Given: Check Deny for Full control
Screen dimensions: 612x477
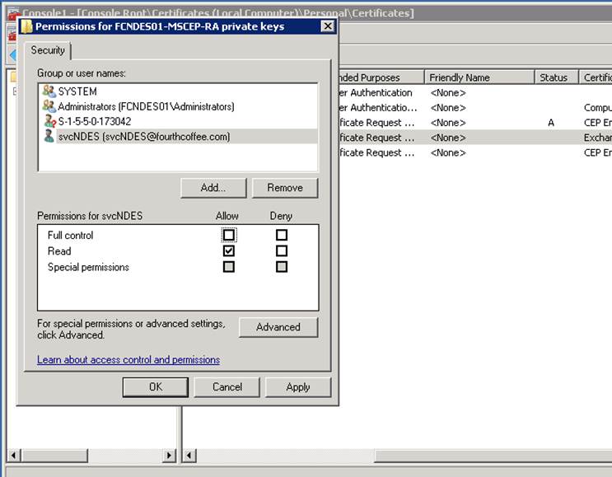Looking at the screenshot, I should (282, 235).
